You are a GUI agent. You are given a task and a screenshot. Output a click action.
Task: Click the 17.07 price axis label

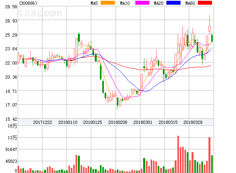(x=11, y=105)
